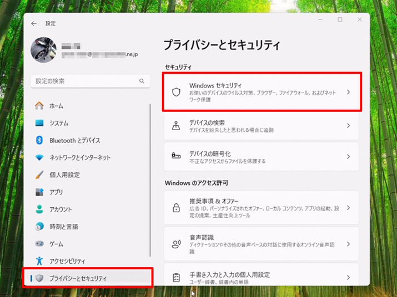Click the user profile picture
The height and width of the screenshot is (297, 397).
pyautogui.click(x=43, y=50)
